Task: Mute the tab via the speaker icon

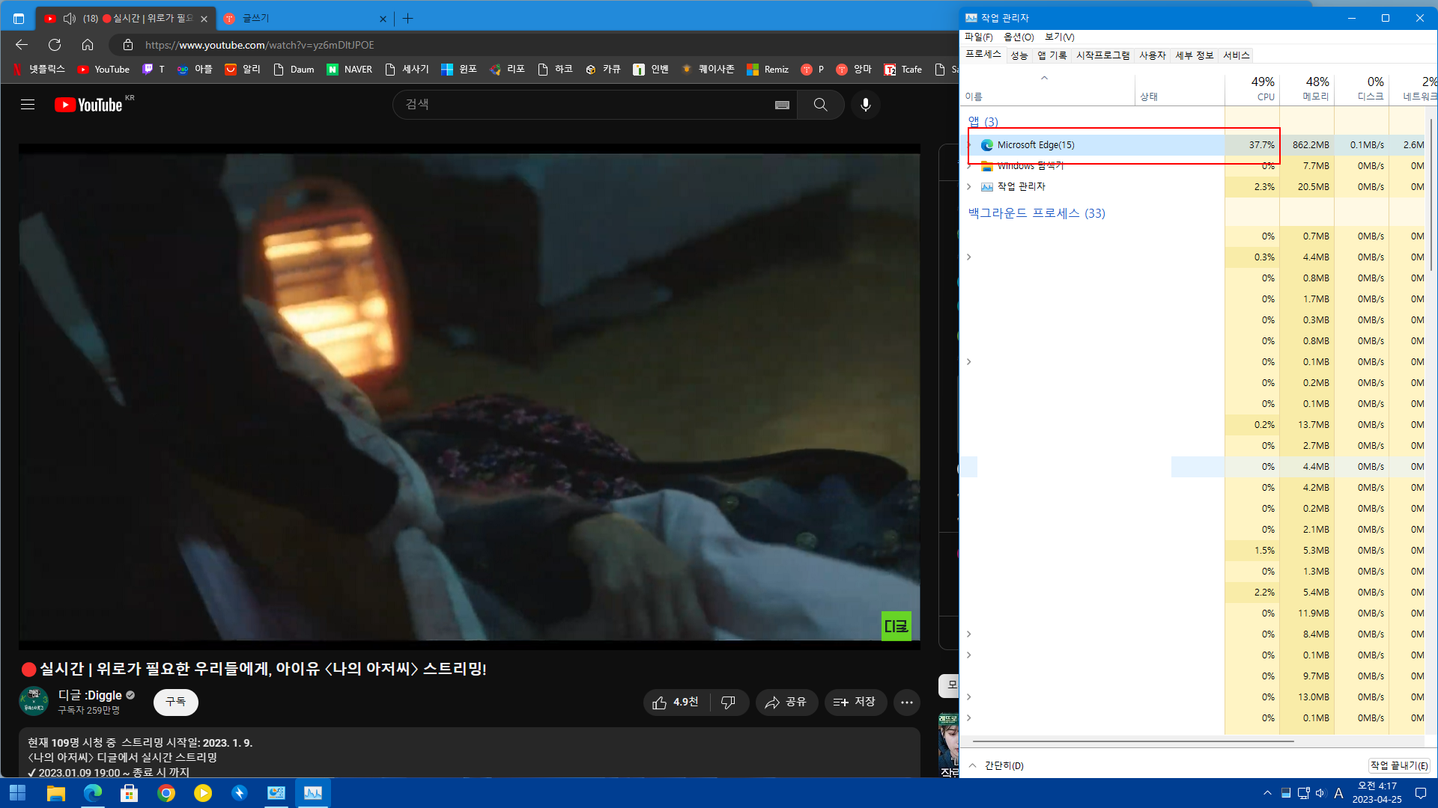Action: coord(70,18)
